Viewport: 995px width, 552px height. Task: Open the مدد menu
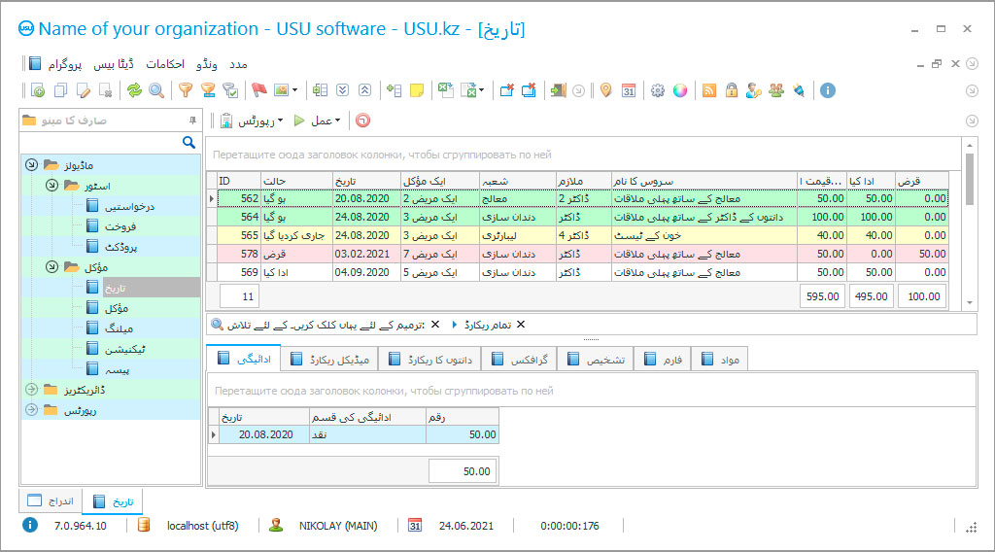pos(237,64)
